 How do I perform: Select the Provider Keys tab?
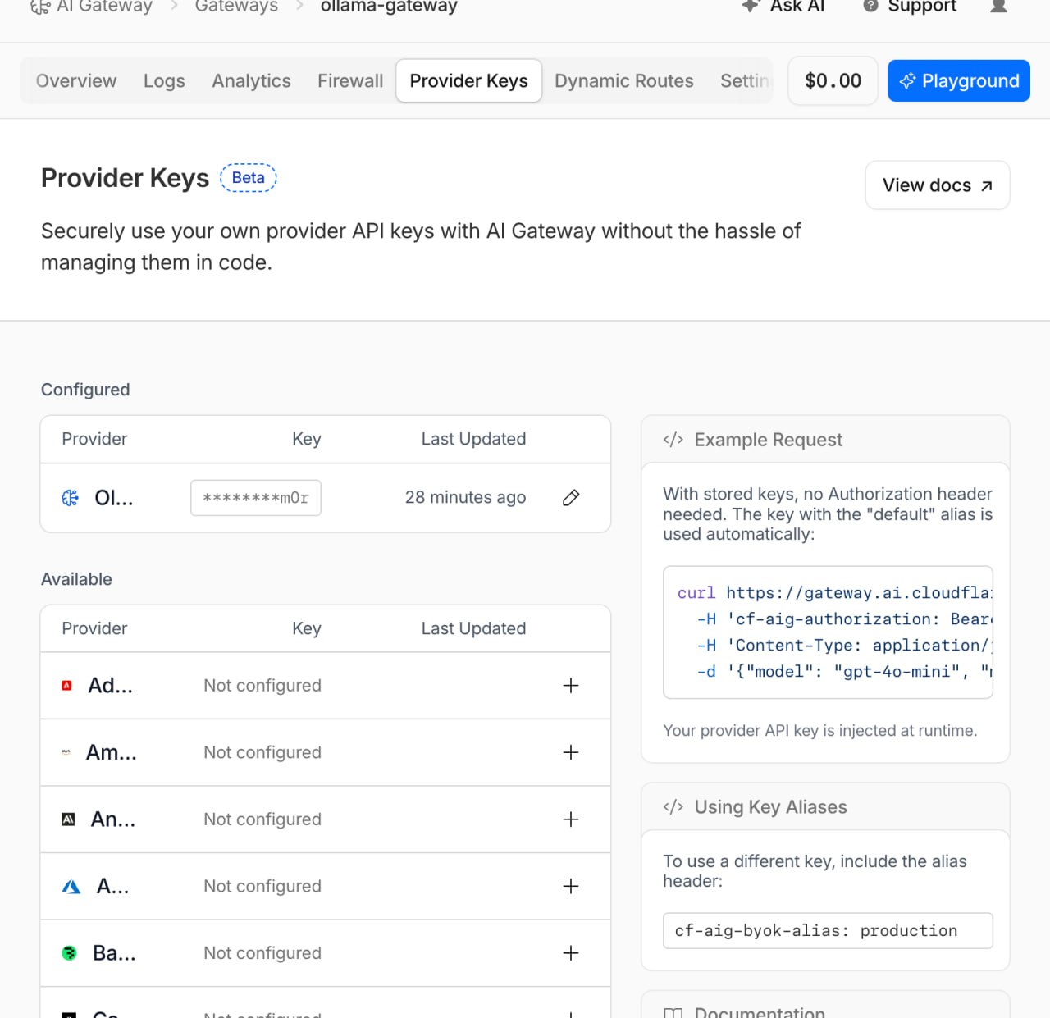[x=469, y=80]
